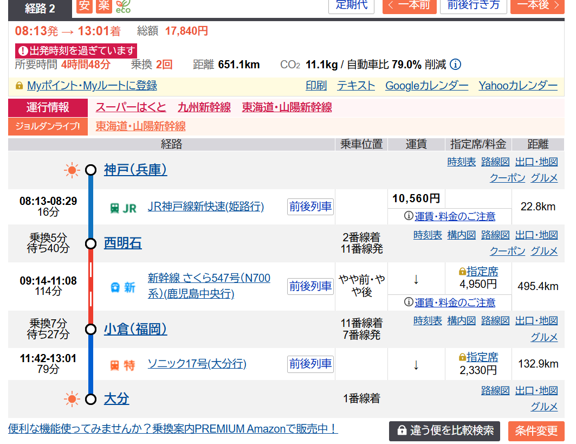Open 前後行き方 alternative routes button
The width and height of the screenshot is (576, 444).
[x=474, y=5]
